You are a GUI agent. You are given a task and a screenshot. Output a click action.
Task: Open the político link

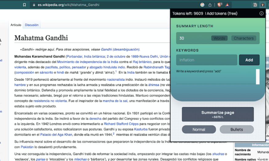(x=65, y=67)
